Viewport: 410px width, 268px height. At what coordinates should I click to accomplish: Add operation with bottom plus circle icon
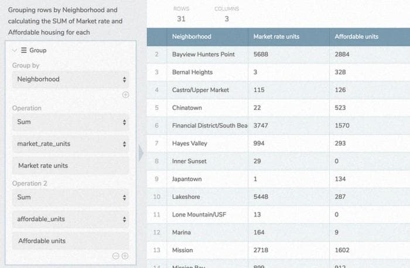tap(125, 256)
